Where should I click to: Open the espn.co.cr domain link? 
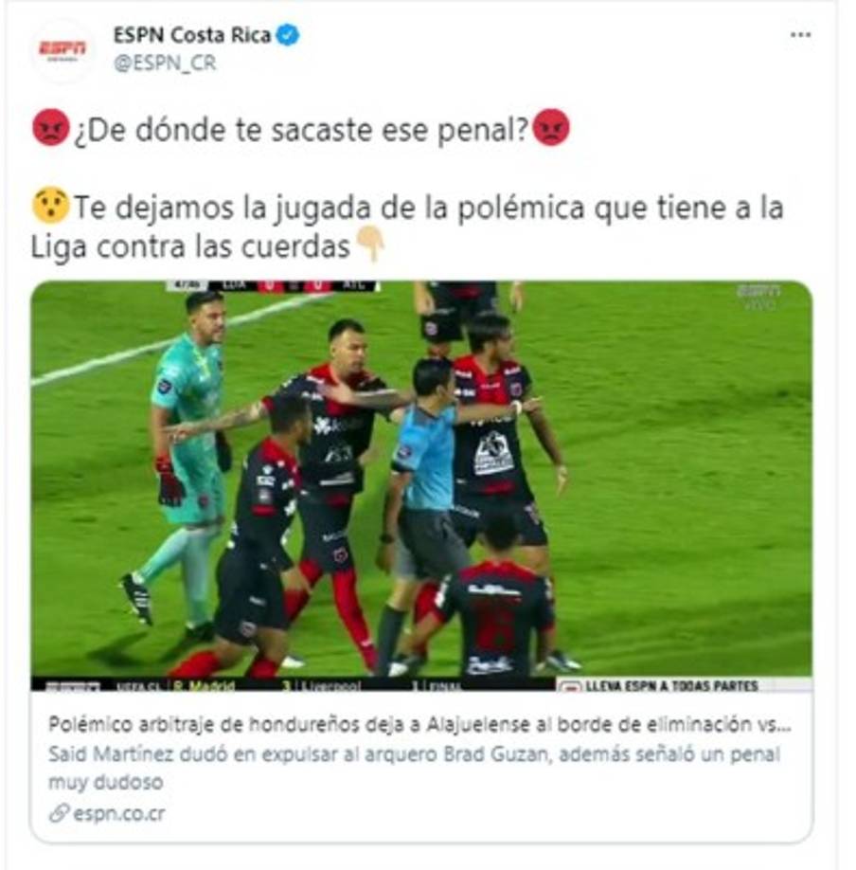coord(119,814)
